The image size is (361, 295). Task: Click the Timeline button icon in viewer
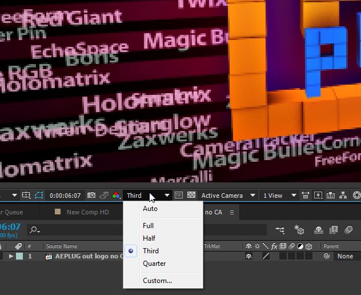point(331,196)
